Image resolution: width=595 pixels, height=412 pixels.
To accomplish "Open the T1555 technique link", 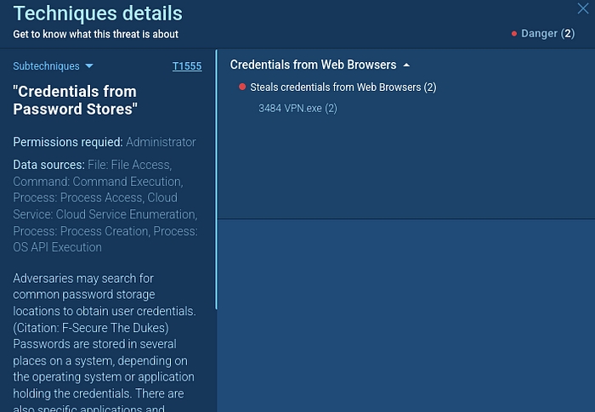I will click(x=186, y=66).
